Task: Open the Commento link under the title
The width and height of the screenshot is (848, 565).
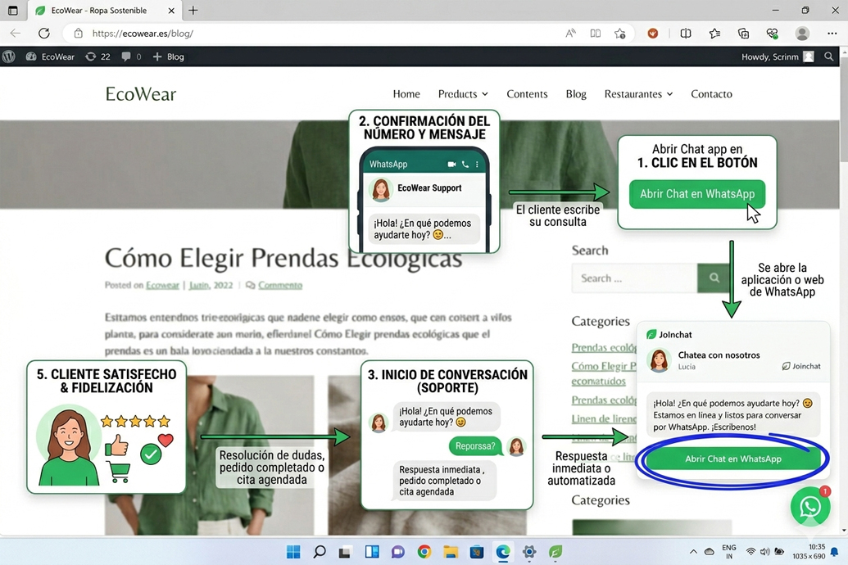Action: click(x=280, y=286)
